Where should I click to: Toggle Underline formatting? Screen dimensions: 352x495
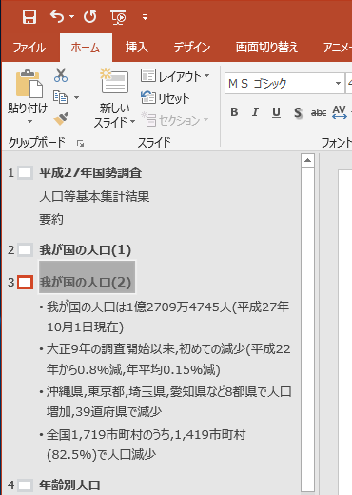click(276, 112)
